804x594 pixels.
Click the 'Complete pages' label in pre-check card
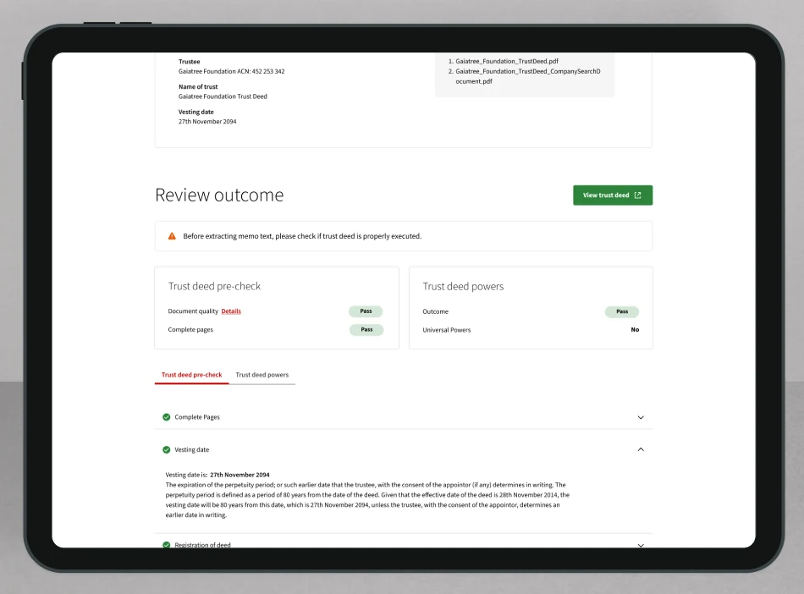tap(190, 329)
